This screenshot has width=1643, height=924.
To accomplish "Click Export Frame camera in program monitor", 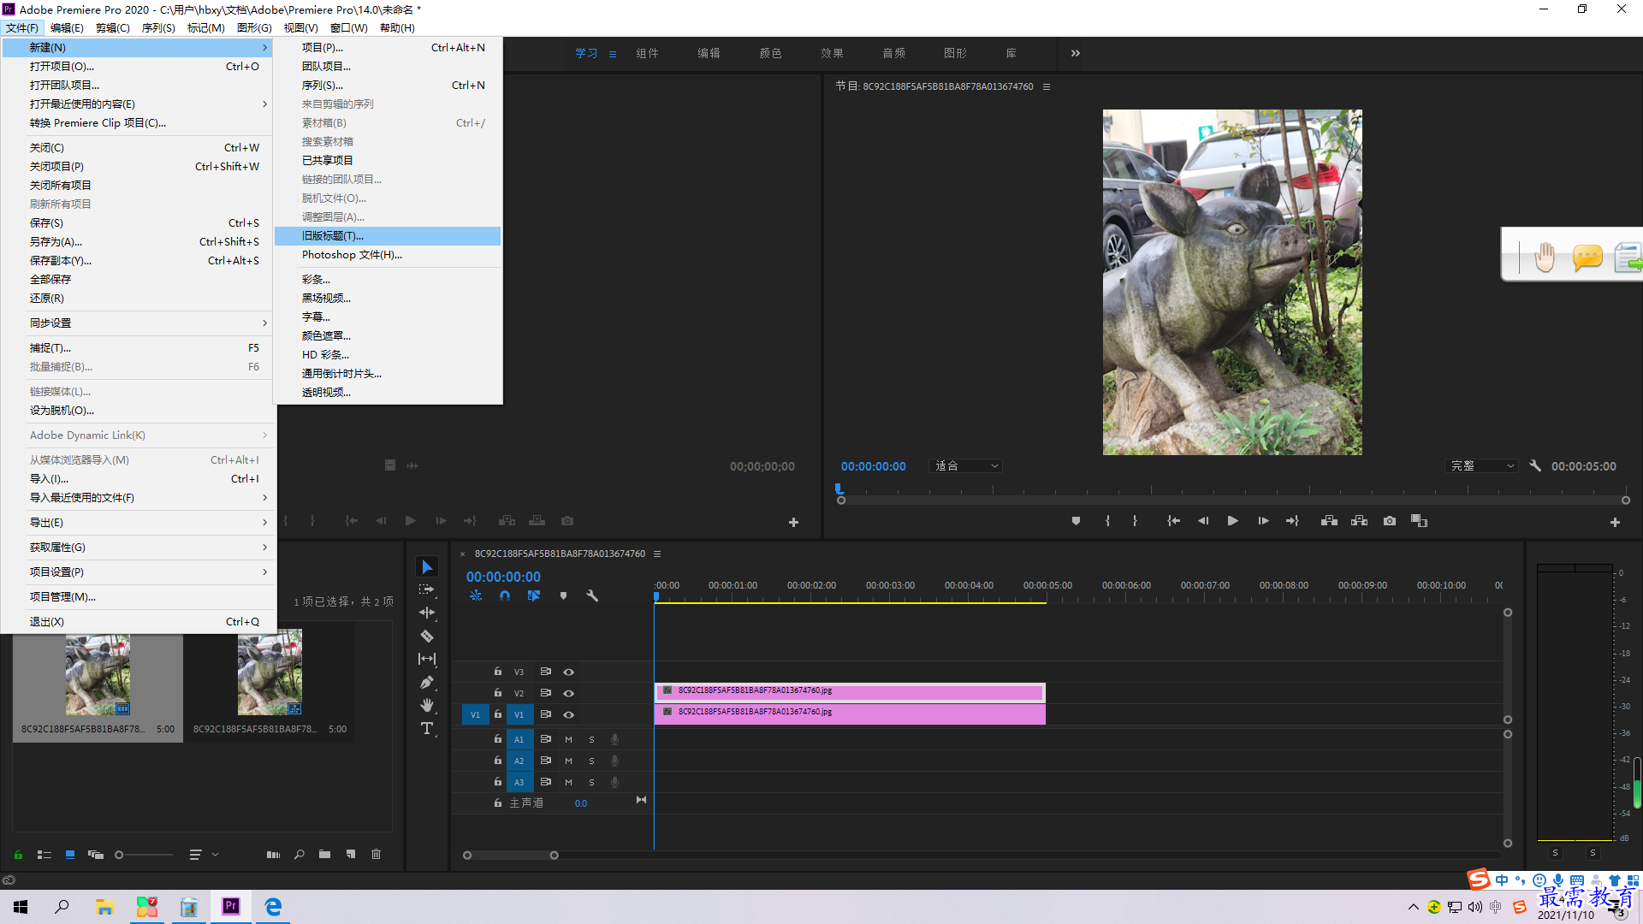I will [1390, 521].
